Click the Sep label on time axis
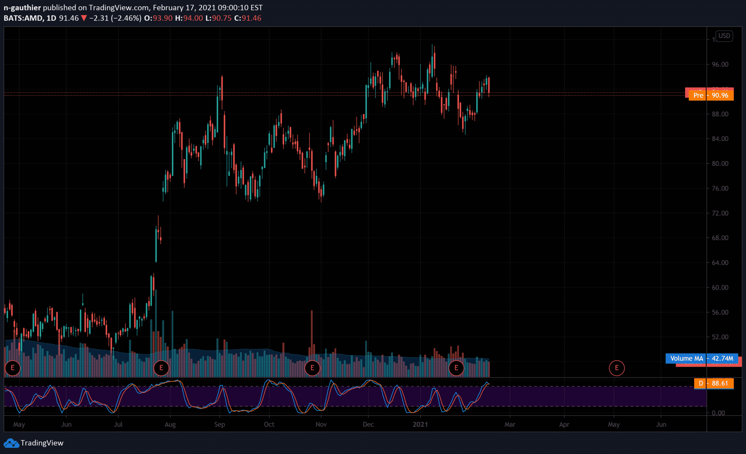Image resolution: width=746 pixels, height=454 pixels. click(220, 424)
